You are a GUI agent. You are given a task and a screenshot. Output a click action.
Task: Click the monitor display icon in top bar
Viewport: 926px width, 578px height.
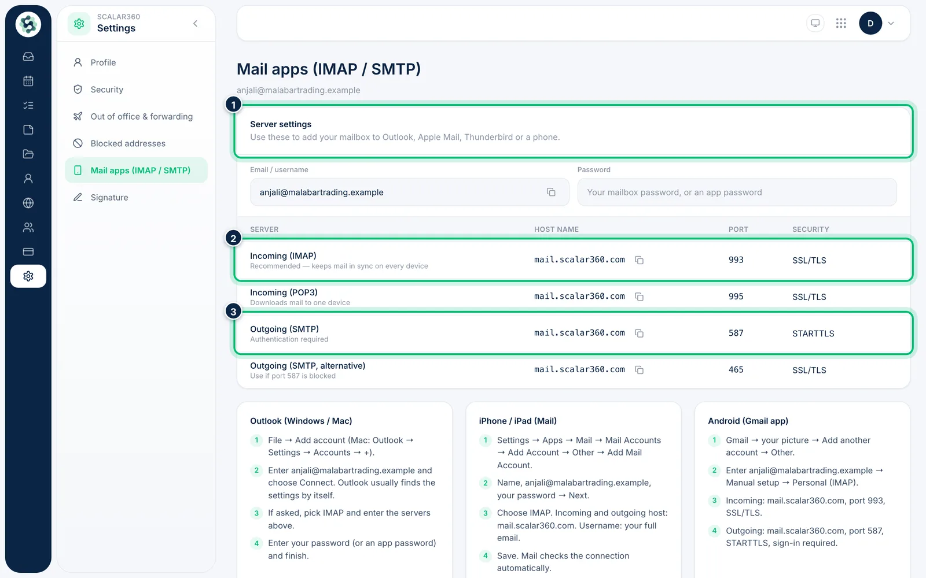point(815,23)
